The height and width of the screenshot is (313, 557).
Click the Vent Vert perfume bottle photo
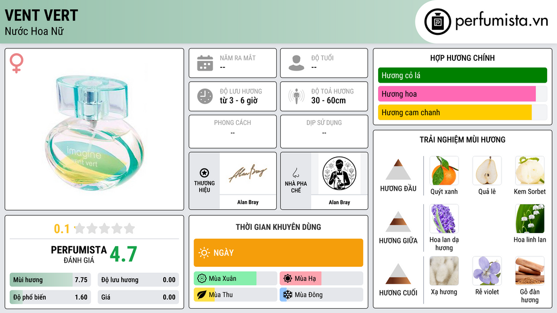94,133
